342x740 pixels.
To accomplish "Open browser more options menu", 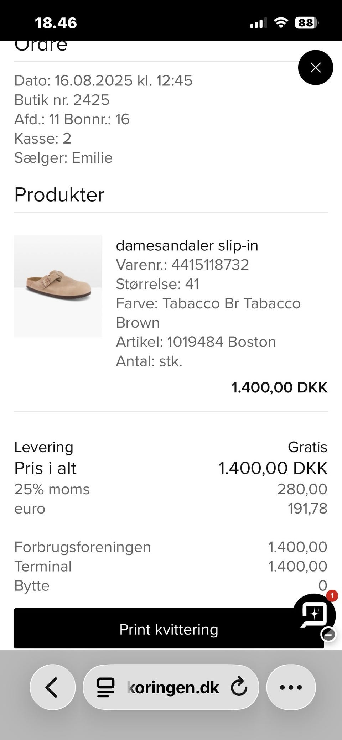I will point(291,687).
